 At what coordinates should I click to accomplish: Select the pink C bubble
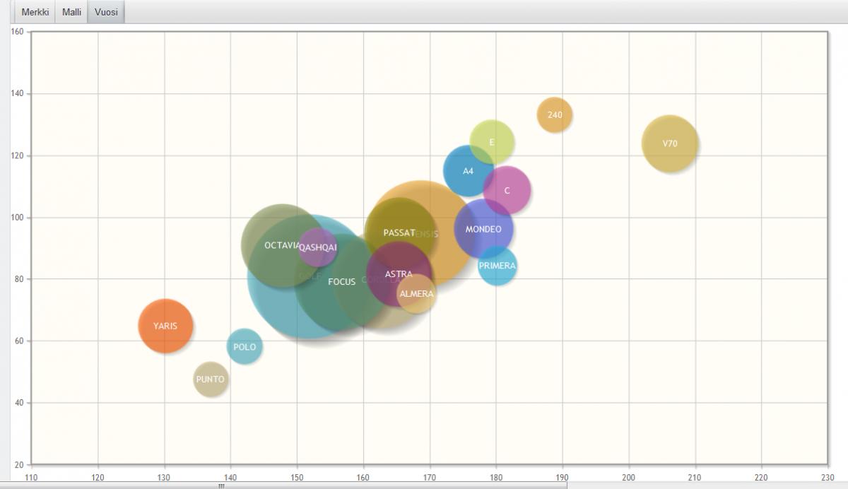507,190
